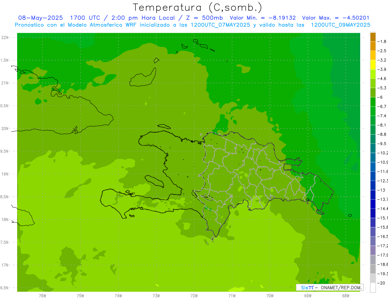Click the '-20' legend value
388x300 pixels.
pos(381,283)
